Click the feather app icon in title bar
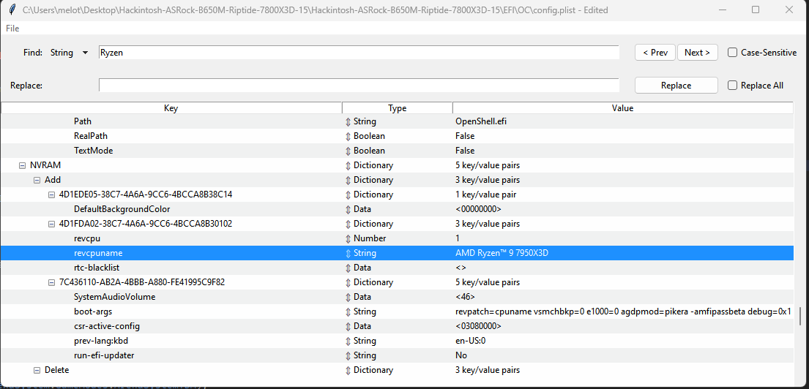This screenshot has height=389, width=809. pos(11,10)
